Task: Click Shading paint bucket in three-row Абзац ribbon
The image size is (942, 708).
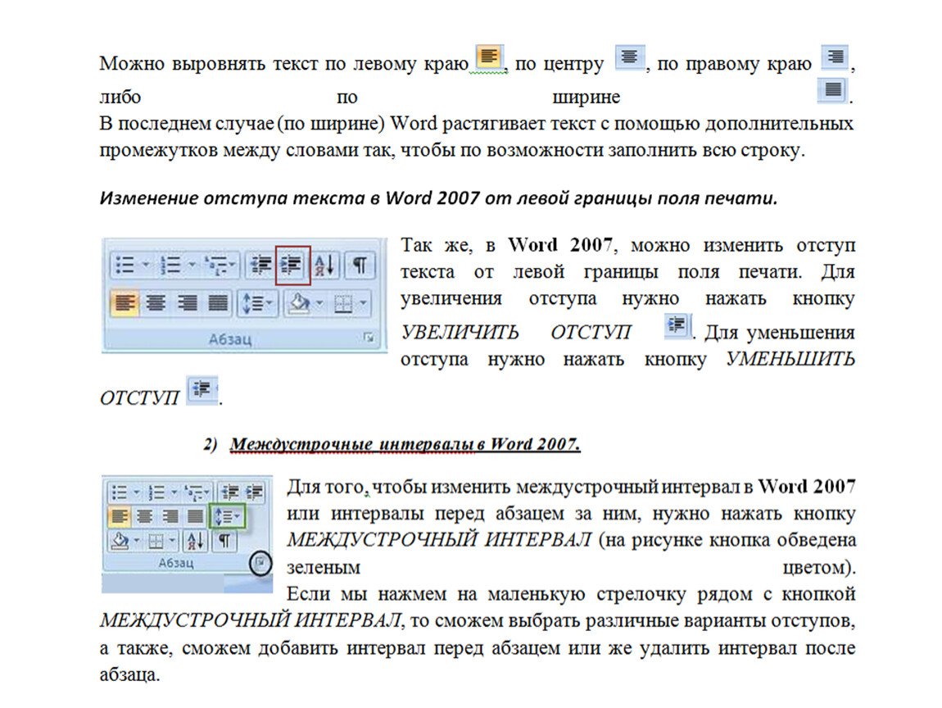Action: 120,542
